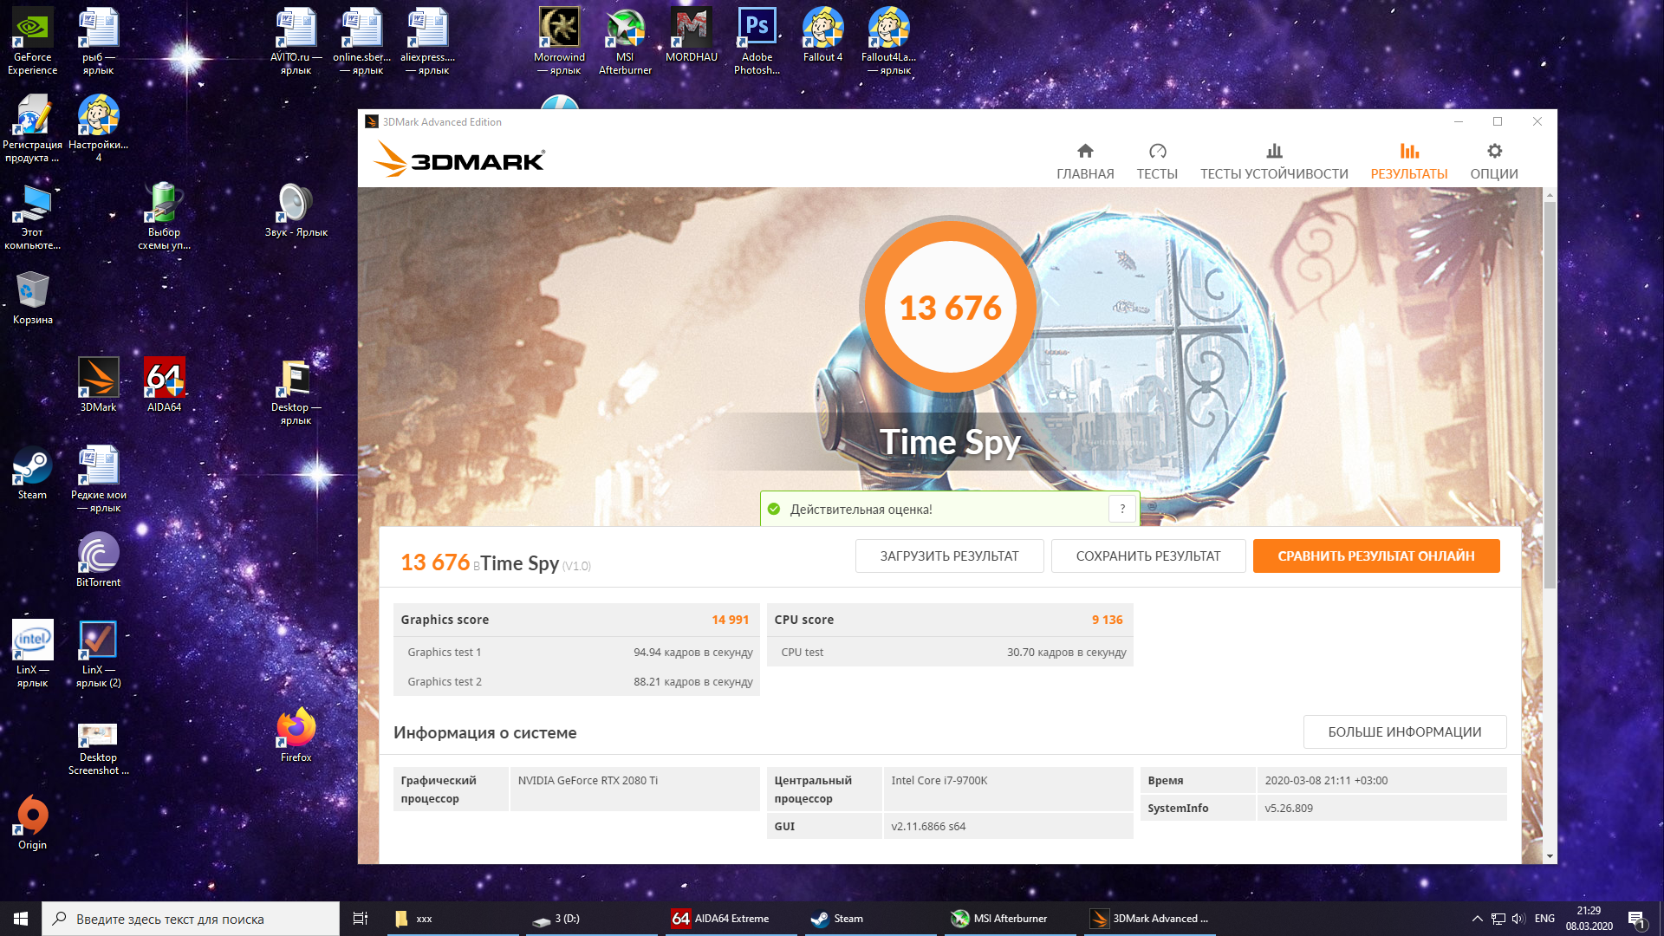Open the ГЛАВНАЯ home tab
Screen dimensions: 1664x936
1084,162
